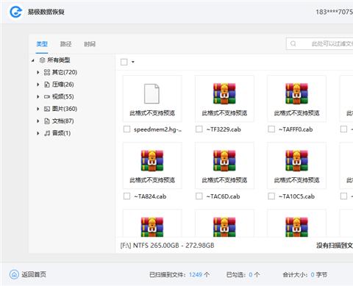Expand the 音频(1) category
Viewport: 353px width, 286px height.
point(38,133)
